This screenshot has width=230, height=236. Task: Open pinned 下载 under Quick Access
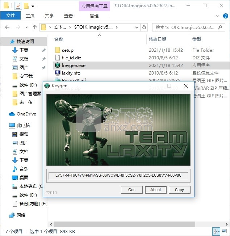pyautogui.click(x=24, y=50)
